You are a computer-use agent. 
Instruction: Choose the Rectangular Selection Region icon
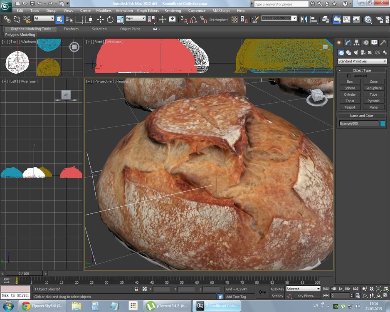tap(79, 19)
